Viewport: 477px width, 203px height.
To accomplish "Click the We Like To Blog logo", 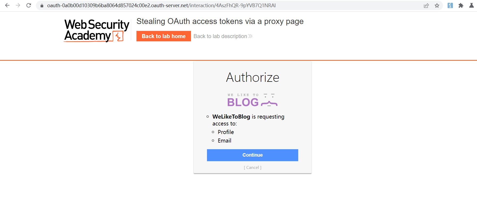I will click(252, 100).
